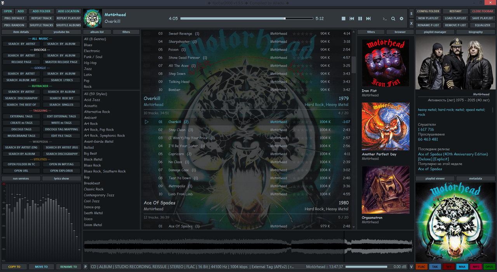Select the Ace Of Spades album group header

[x=160, y=203]
